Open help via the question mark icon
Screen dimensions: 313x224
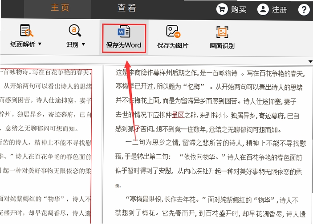[304, 9]
